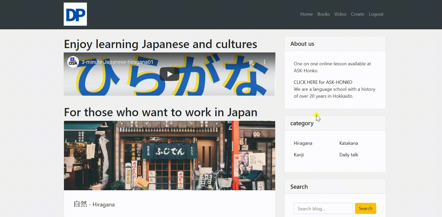Select the Katakana category
This screenshot has width=442, height=217.
(349, 143)
